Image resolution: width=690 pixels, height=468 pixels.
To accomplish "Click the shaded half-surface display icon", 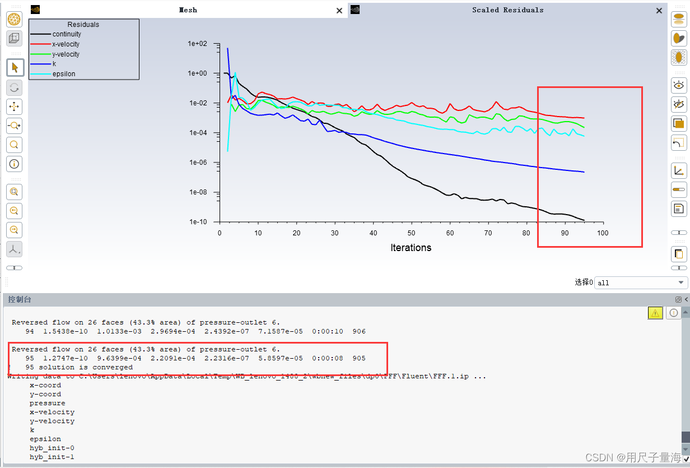I will [679, 38].
